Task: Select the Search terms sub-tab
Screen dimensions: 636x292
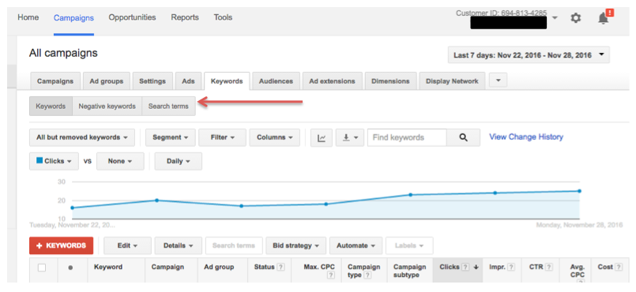Action: pos(168,106)
